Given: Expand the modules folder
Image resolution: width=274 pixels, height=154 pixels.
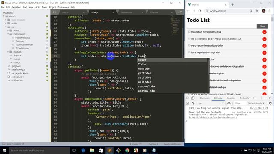Looking at the screenshot, I should (8, 52).
